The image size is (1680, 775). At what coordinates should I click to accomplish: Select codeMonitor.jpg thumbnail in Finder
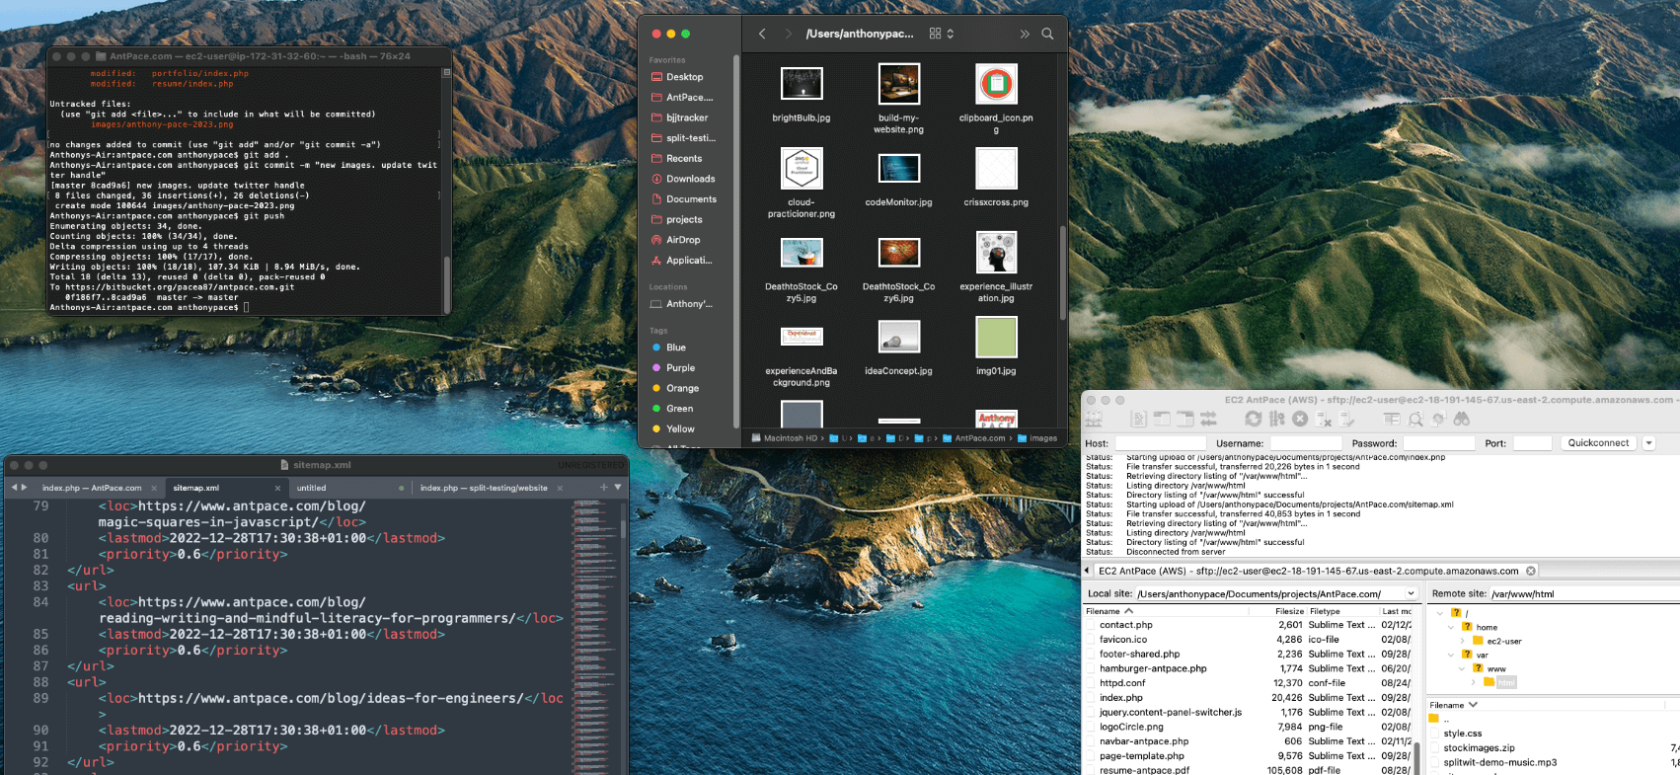[x=898, y=168]
